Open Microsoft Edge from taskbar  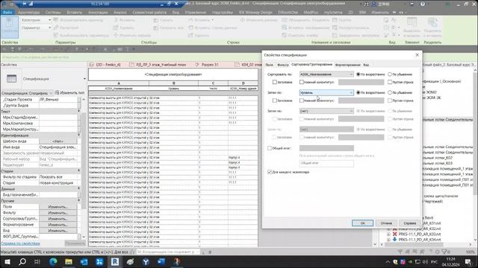pos(53,261)
